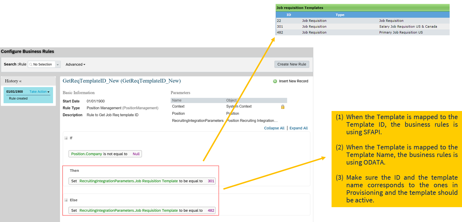Click the Then Set Job Requisition Template statement
462x222 pixels.
(x=142, y=181)
